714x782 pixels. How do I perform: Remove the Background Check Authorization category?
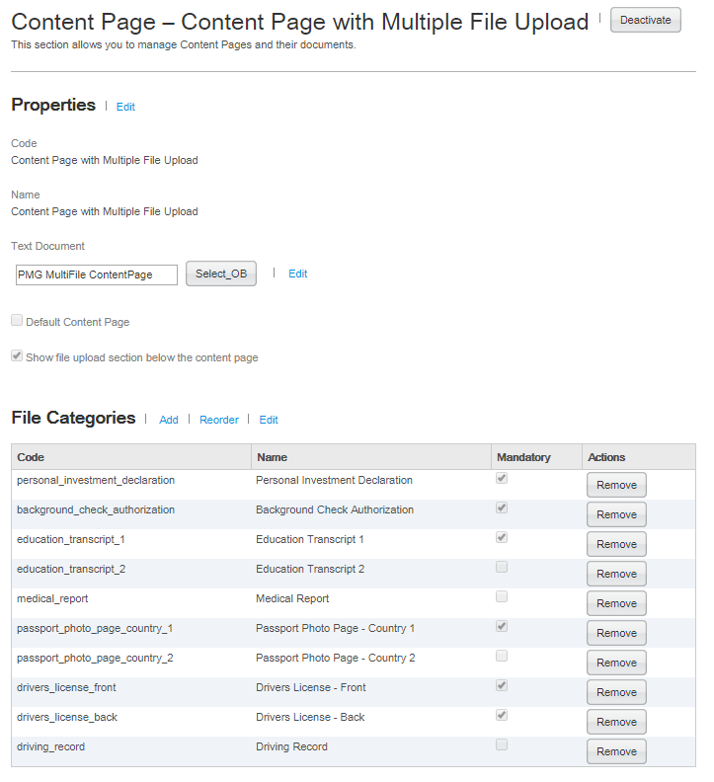tap(616, 514)
